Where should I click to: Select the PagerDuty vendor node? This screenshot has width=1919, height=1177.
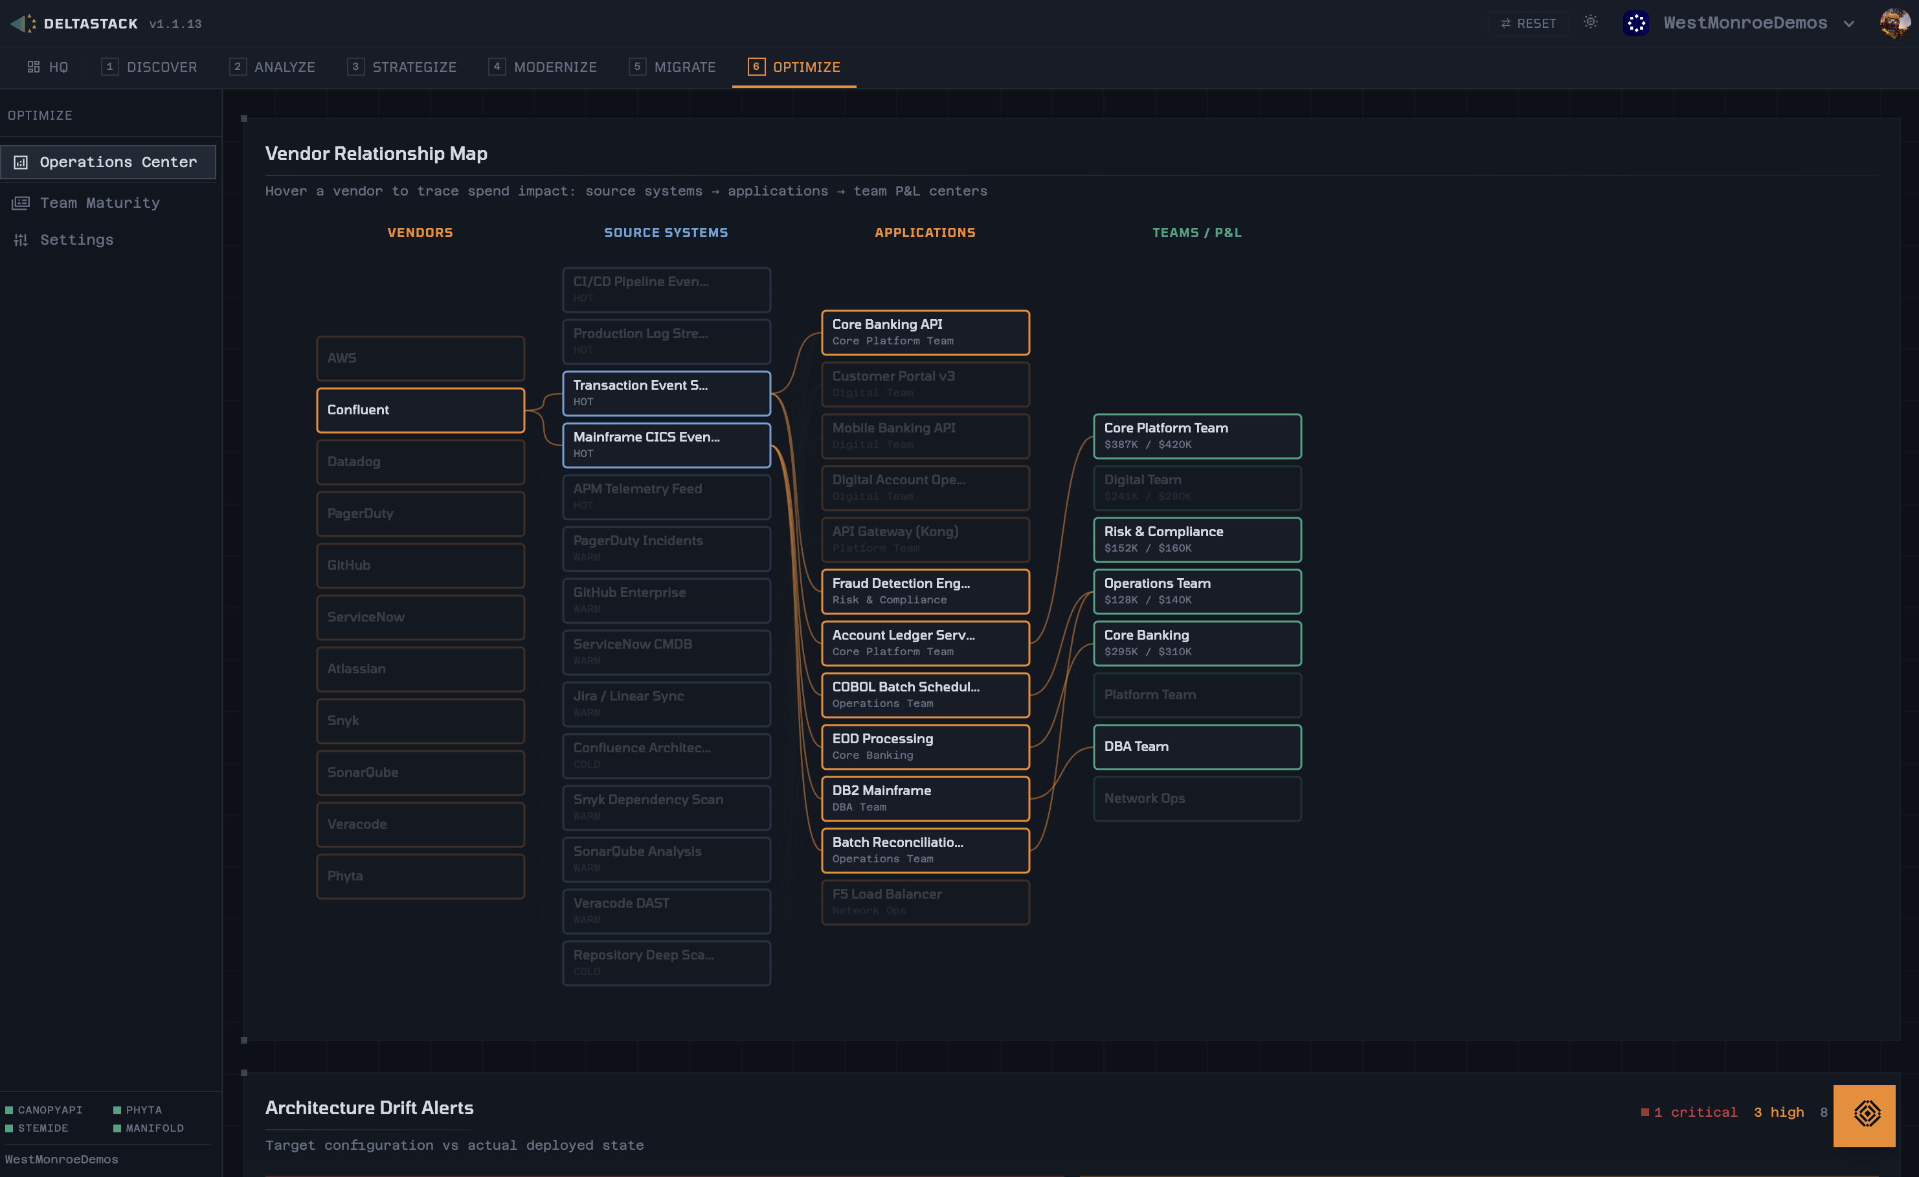[x=421, y=513]
